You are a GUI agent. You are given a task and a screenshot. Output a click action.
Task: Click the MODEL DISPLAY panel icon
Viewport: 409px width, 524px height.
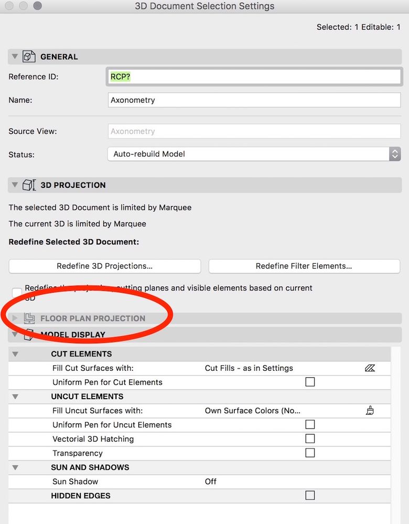[x=29, y=335]
